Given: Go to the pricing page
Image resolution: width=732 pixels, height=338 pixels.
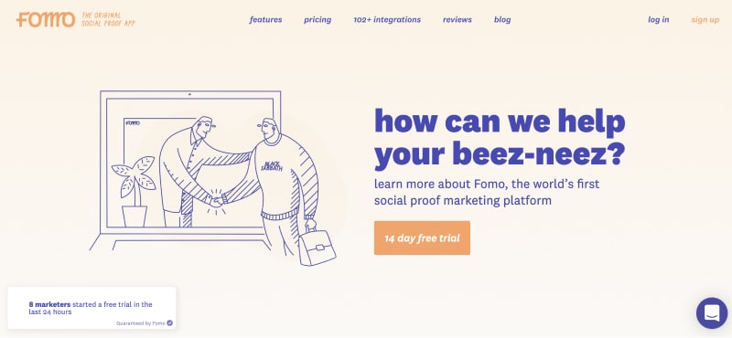Looking at the screenshot, I should pos(318,19).
